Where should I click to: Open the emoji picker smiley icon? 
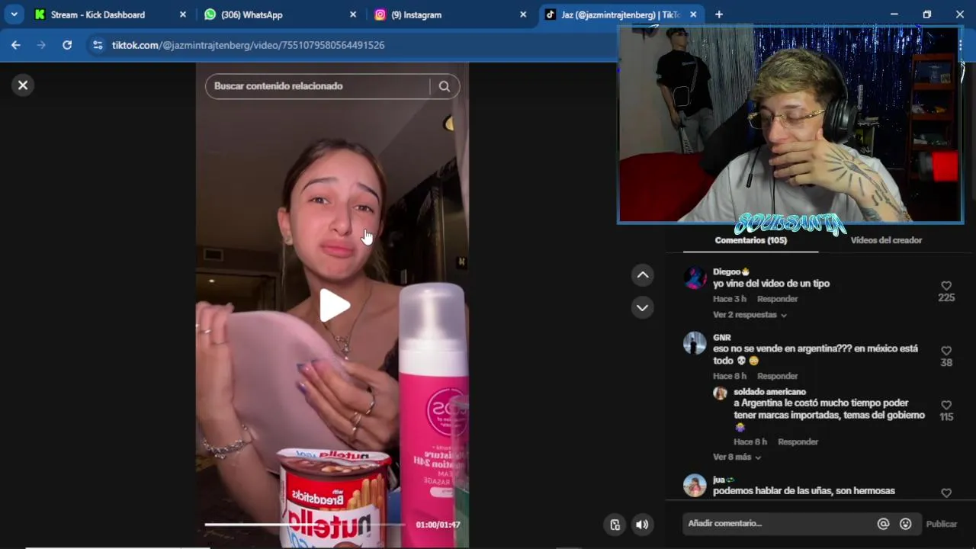[x=906, y=524]
